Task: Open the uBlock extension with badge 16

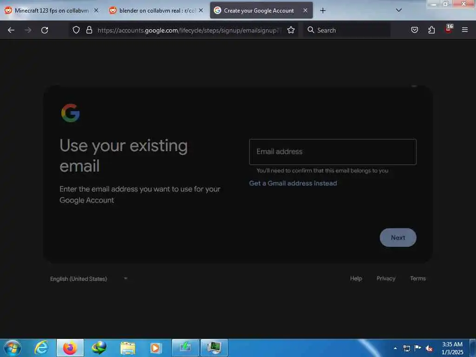Action: pos(449,29)
